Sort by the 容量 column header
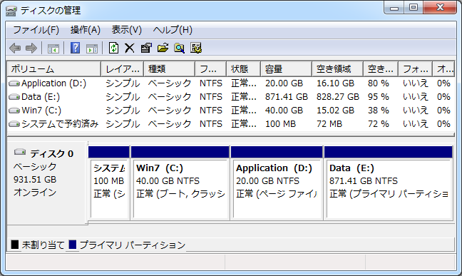 coord(287,69)
